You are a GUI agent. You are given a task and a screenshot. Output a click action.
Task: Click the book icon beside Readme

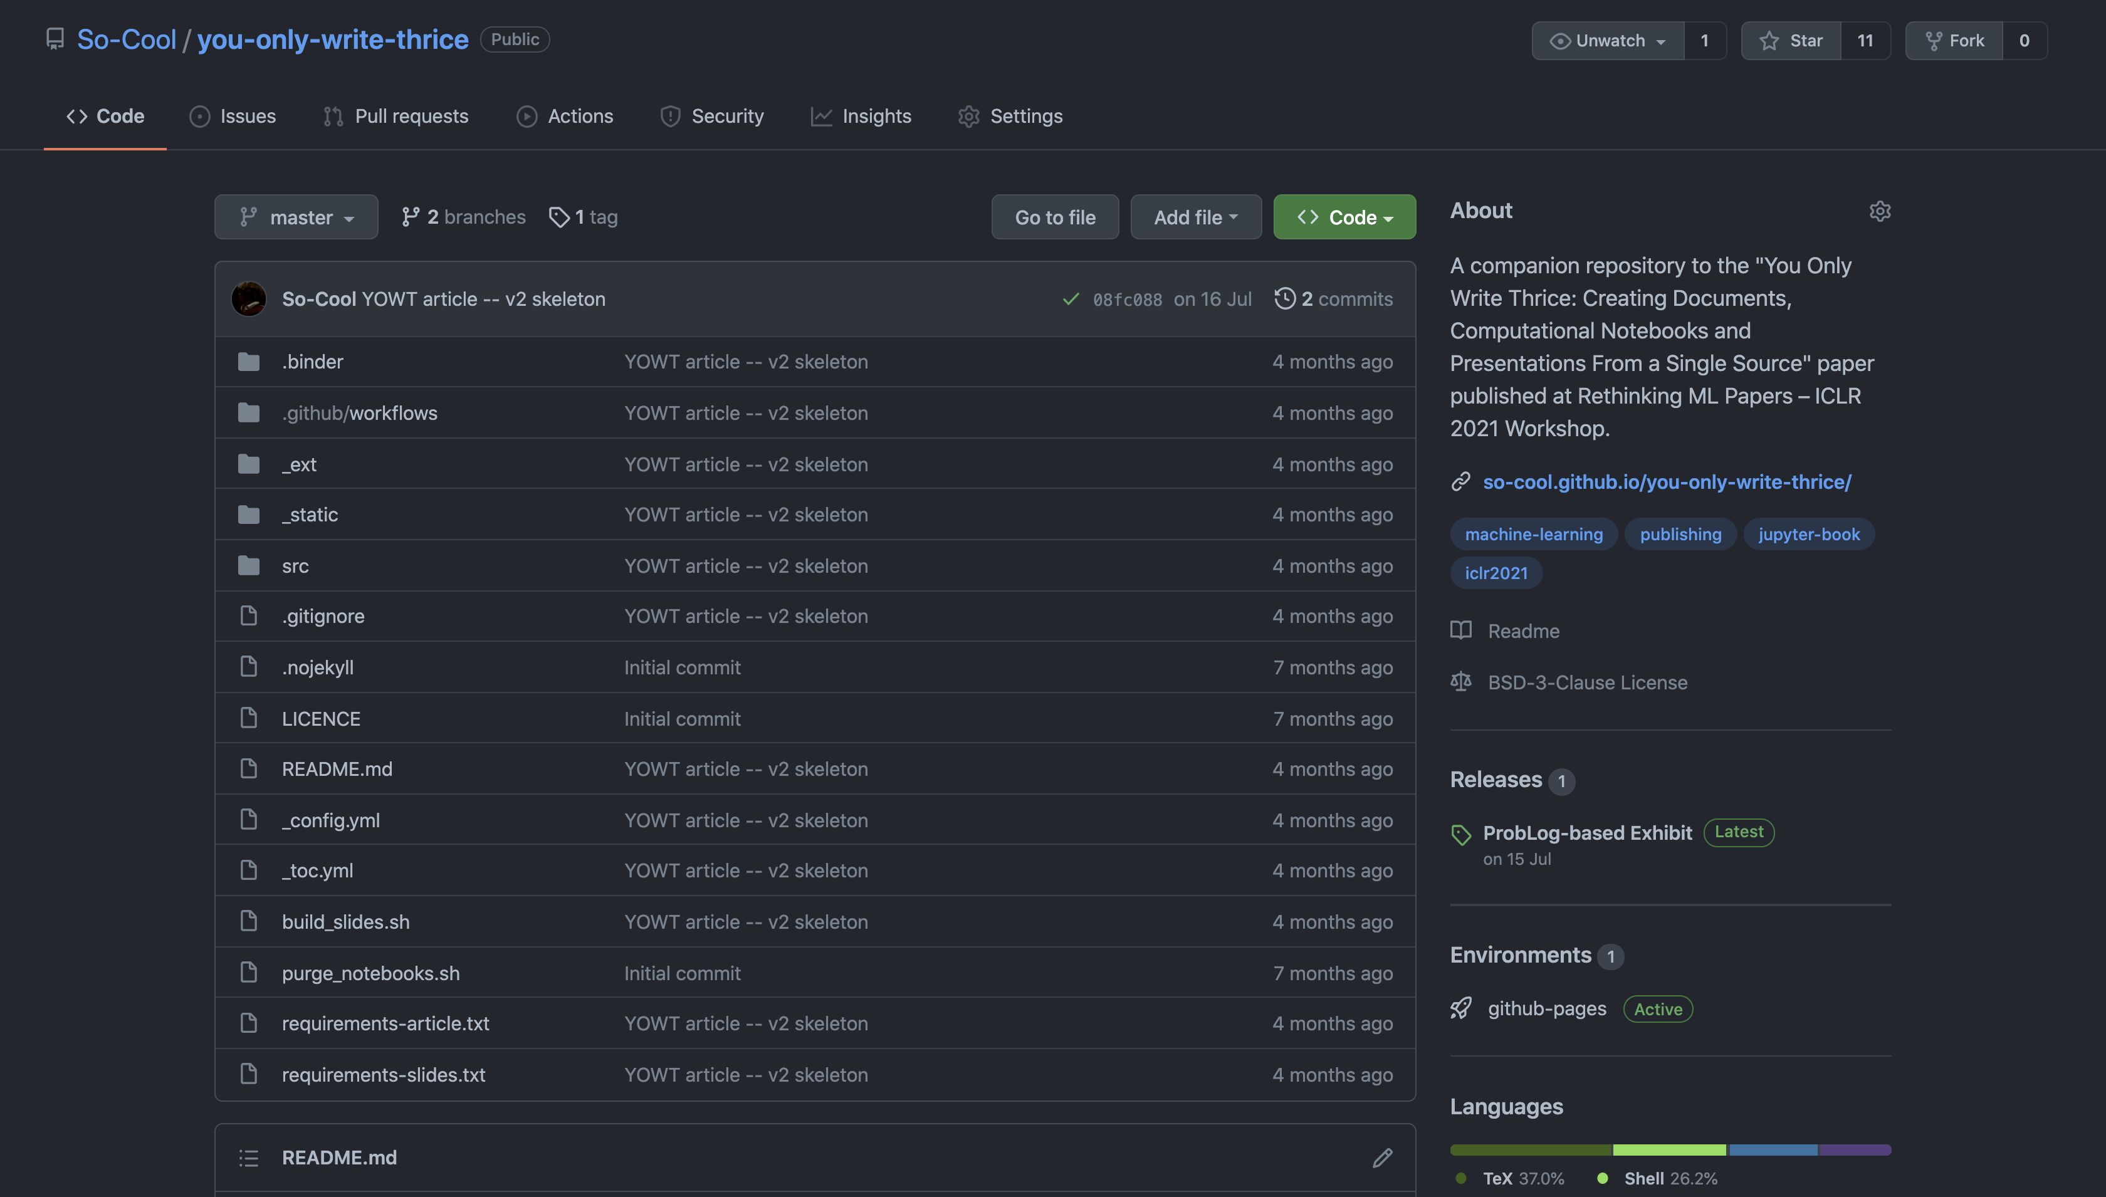click(1460, 630)
